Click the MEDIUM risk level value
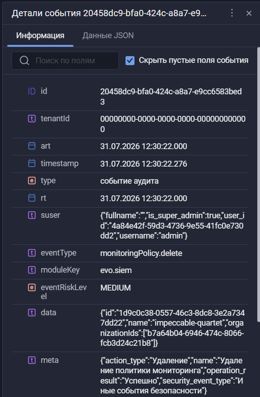This screenshot has width=260, height=397. 116,288
